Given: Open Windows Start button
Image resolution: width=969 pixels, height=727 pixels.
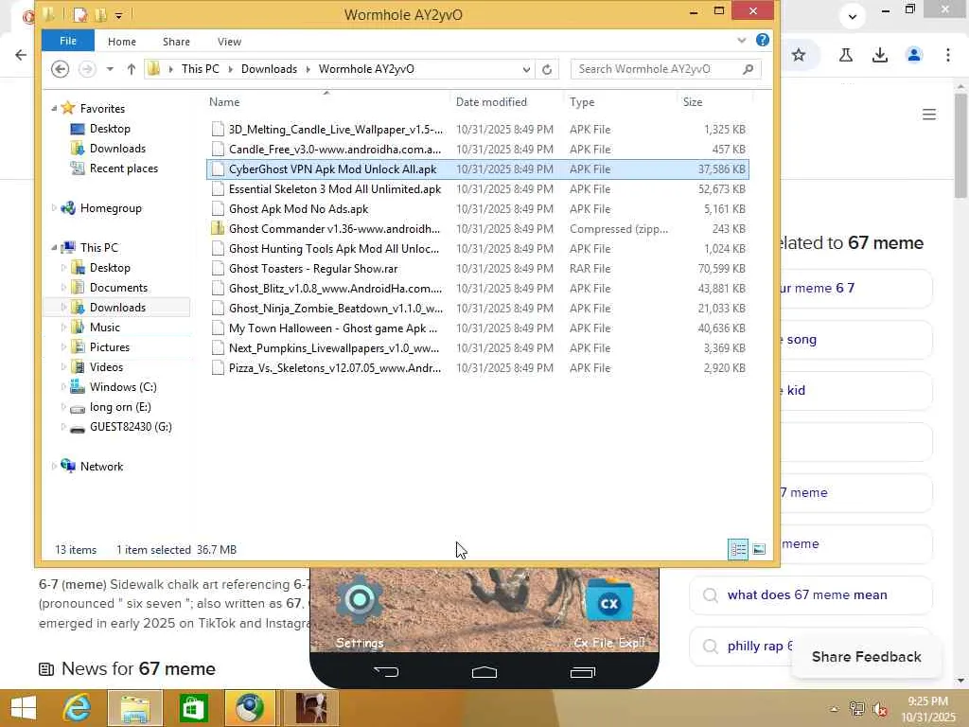Looking at the screenshot, I should tap(23, 708).
